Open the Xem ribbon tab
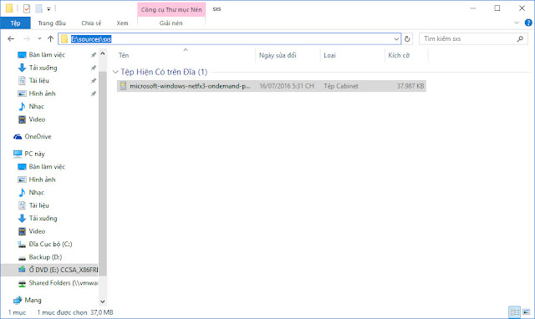Screen dimensions: 535x319 tap(122, 23)
